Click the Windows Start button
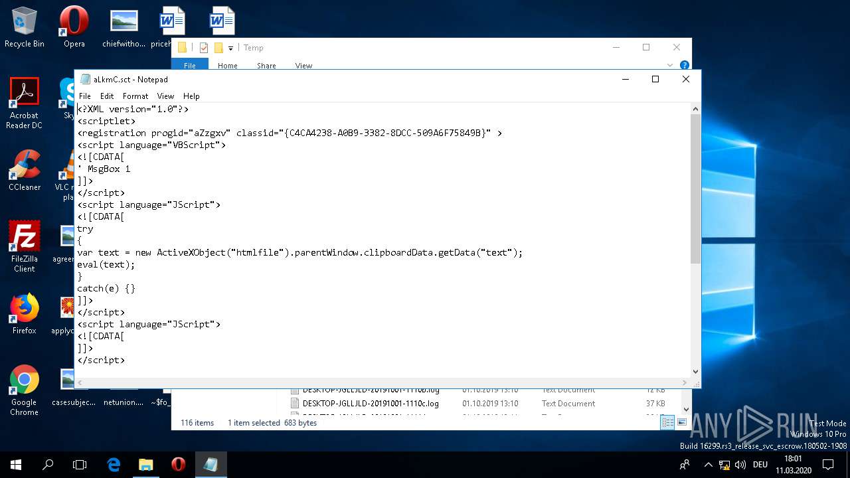This screenshot has height=478, width=850. pyautogui.click(x=16, y=465)
